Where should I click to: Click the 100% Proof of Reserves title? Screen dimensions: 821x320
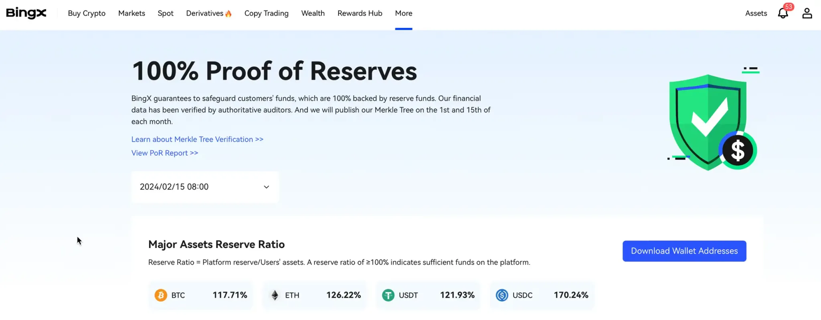point(275,71)
